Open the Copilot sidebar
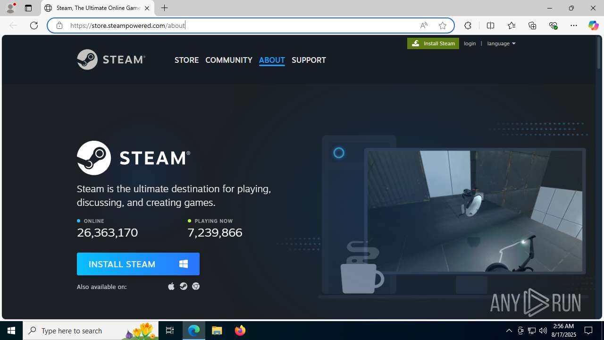This screenshot has width=604, height=340. point(593,25)
